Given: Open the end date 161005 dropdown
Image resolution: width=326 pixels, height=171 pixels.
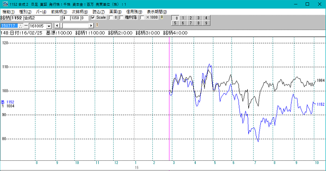Looking at the screenshot, I should pyautogui.click(x=49, y=26).
